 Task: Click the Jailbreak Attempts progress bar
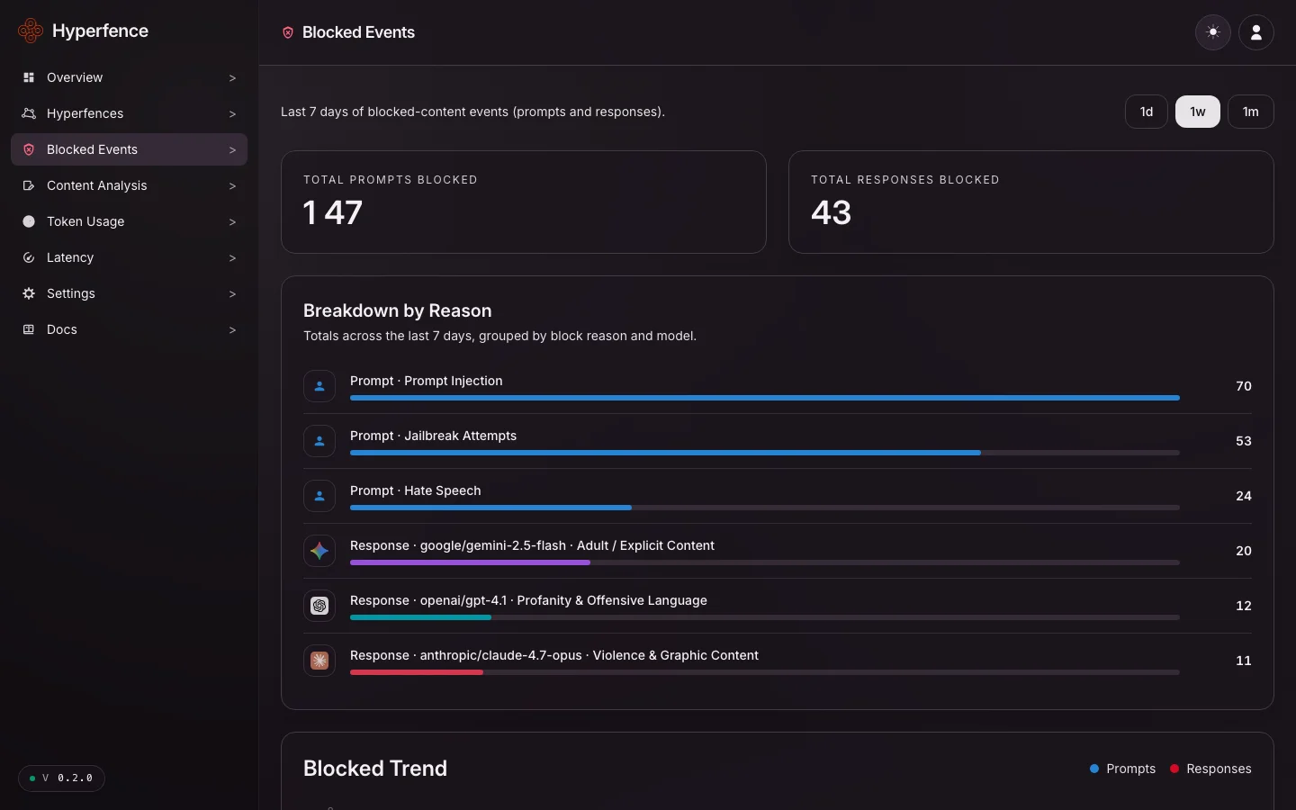(x=765, y=453)
